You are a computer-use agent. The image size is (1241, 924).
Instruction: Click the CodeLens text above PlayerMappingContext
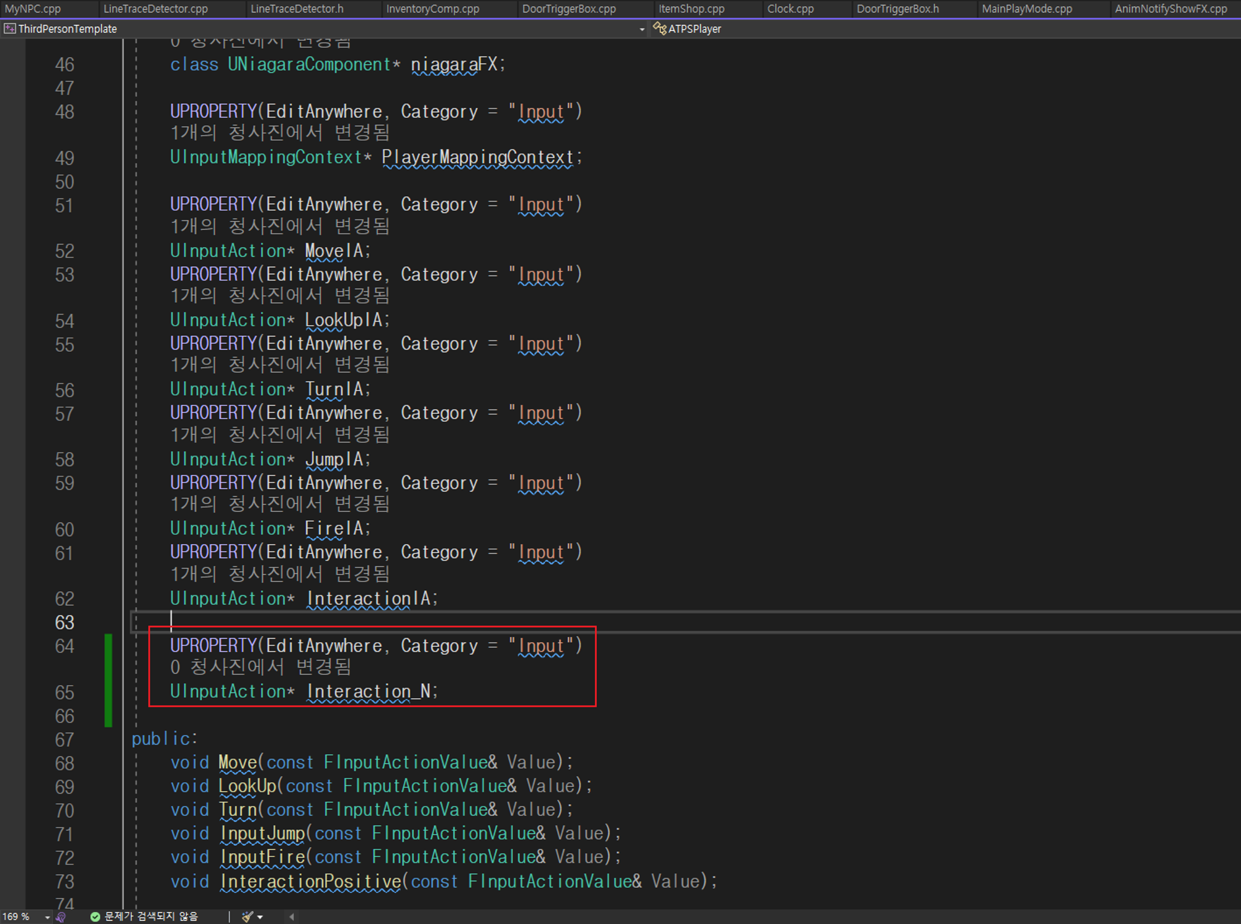click(279, 132)
